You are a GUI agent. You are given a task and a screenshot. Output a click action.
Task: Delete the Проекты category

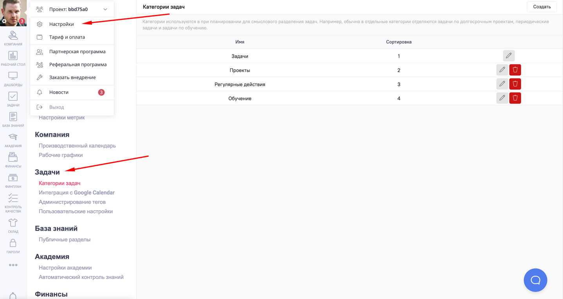point(515,70)
